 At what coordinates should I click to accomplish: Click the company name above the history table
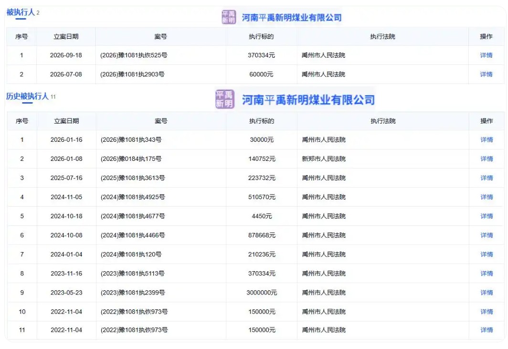tap(308, 100)
